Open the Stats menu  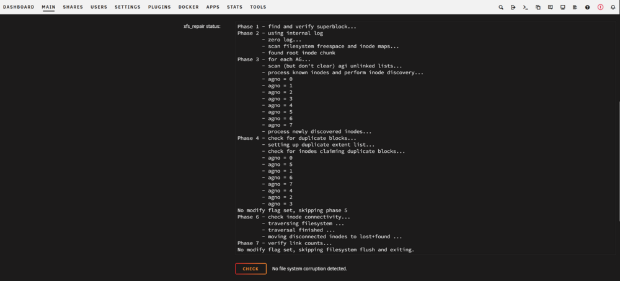click(235, 7)
